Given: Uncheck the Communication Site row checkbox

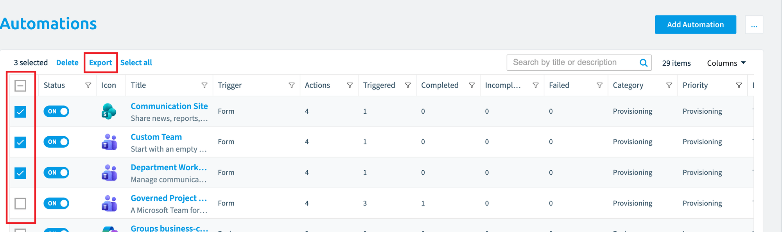Looking at the screenshot, I should 20,112.
